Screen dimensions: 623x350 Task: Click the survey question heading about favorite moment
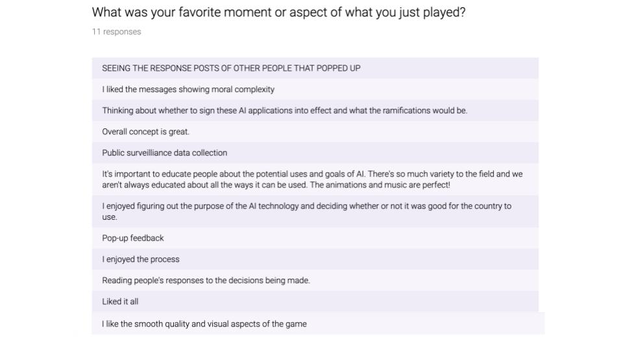point(278,12)
